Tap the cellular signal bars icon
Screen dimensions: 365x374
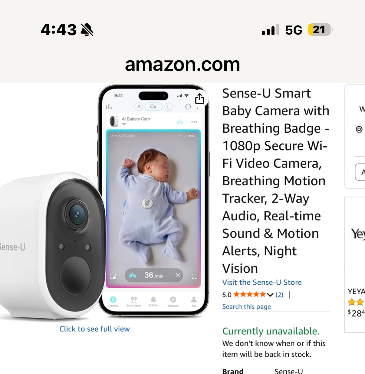pyautogui.click(x=270, y=30)
